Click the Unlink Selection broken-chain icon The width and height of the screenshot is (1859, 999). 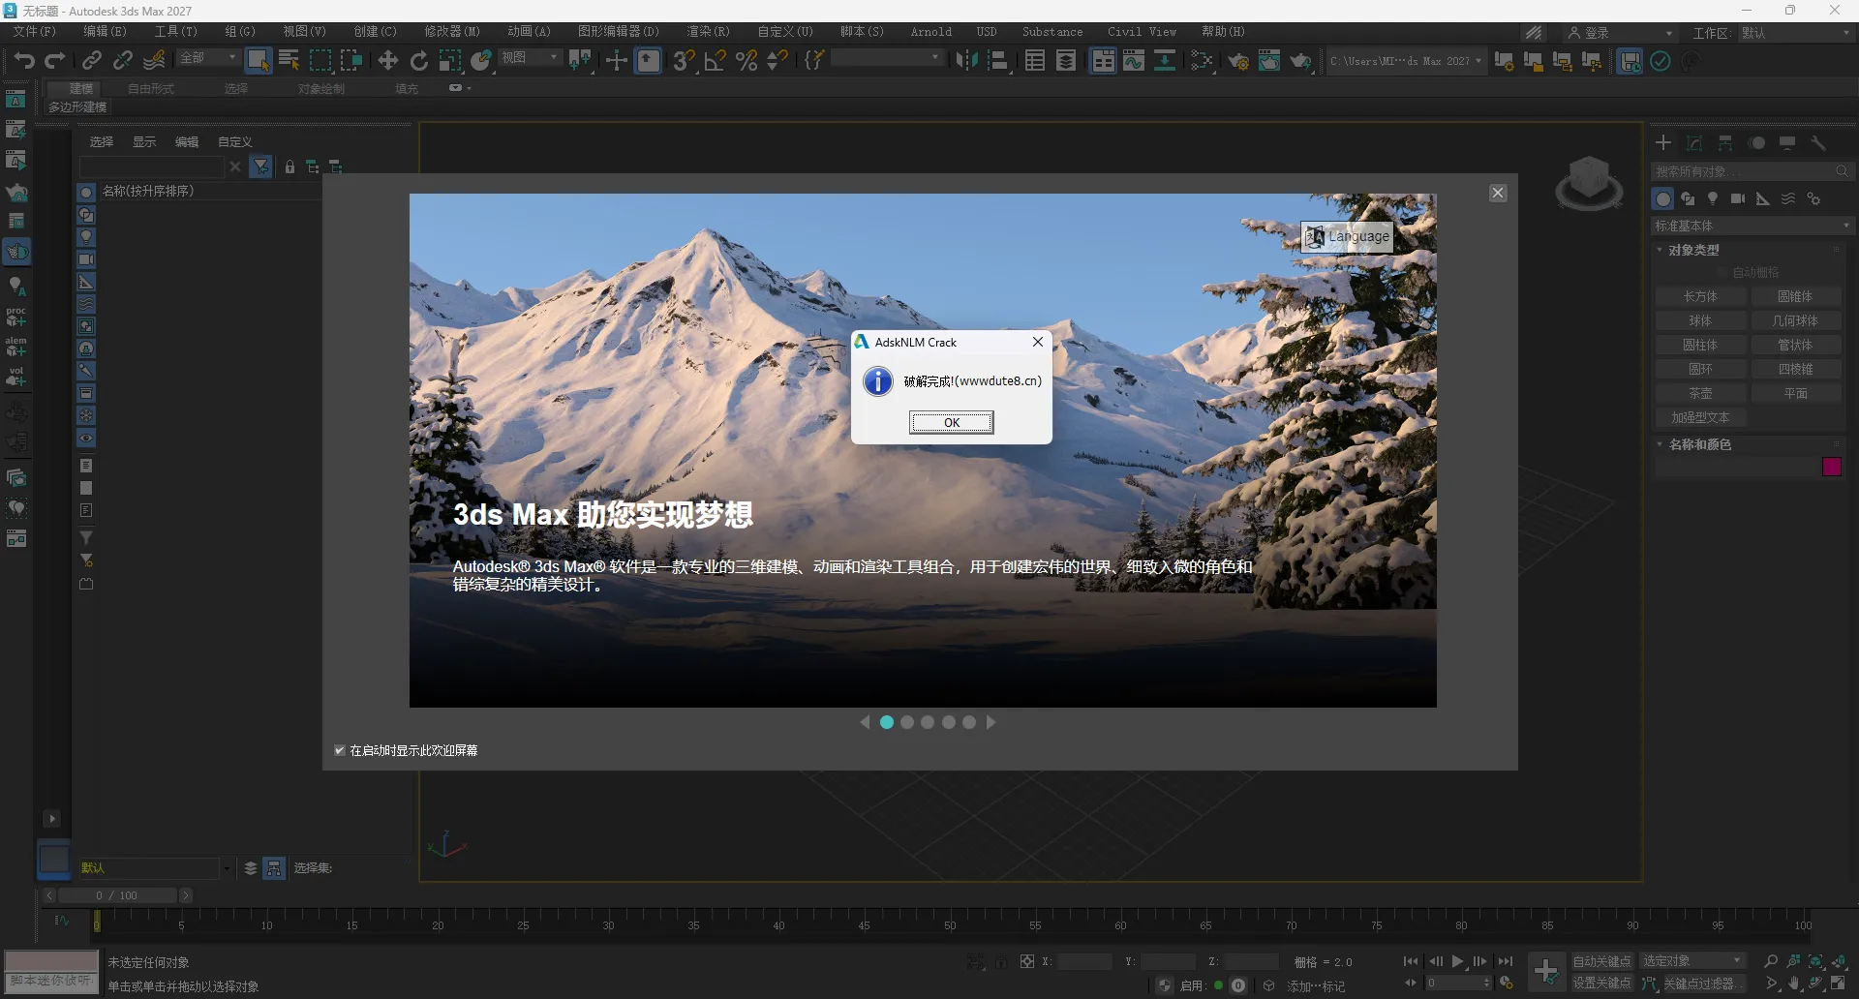[123, 61]
